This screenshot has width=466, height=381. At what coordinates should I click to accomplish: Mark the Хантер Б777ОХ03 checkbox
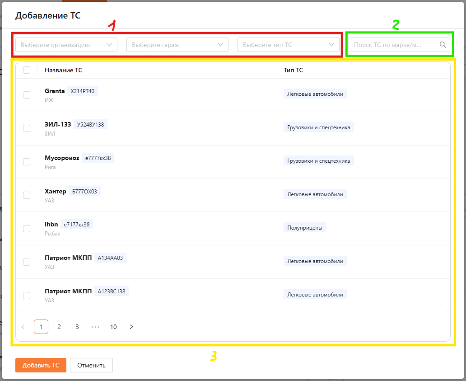coord(27,195)
